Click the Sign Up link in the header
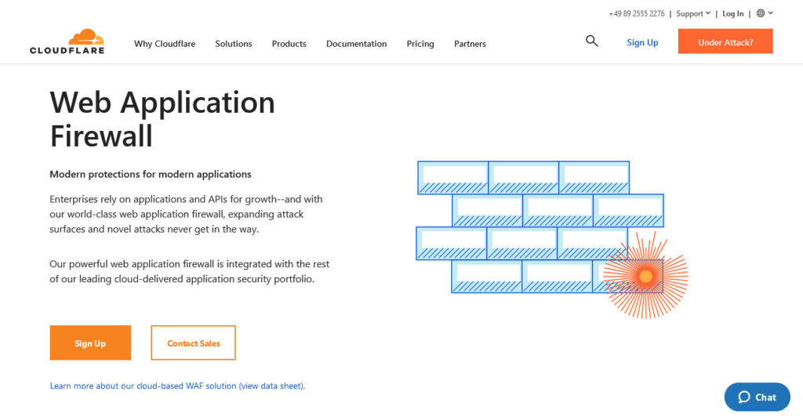The height and width of the screenshot is (420, 803). [x=642, y=42]
